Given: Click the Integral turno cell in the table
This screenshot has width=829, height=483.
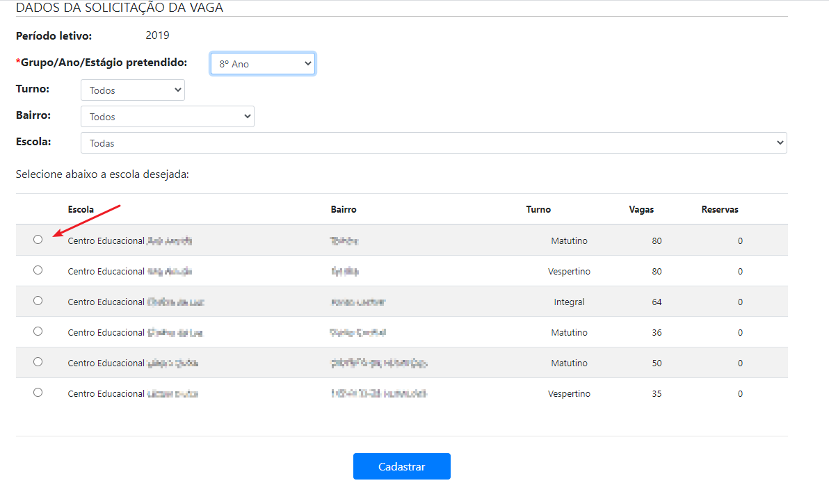Looking at the screenshot, I should pyautogui.click(x=569, y=302).
